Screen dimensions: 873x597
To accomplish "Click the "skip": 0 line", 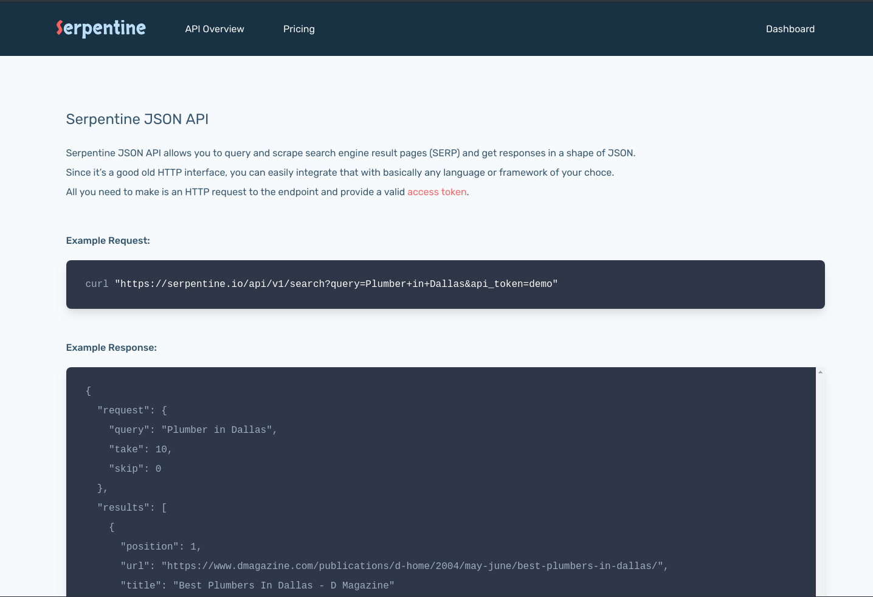I will [135, 469].
